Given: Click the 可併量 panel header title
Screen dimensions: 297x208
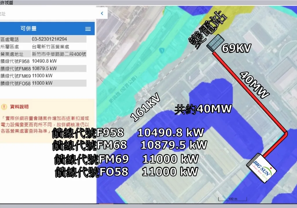Looking at the screenshot, I should click(28, 28).
